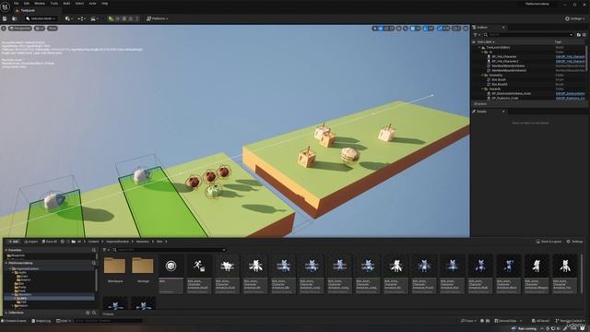Select the viewport Scale gizmo icon
The image size is (590, 332).
[392, 29]
